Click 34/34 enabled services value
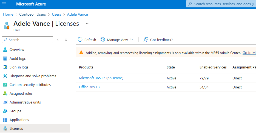The image size is (256, 135). 204,87
